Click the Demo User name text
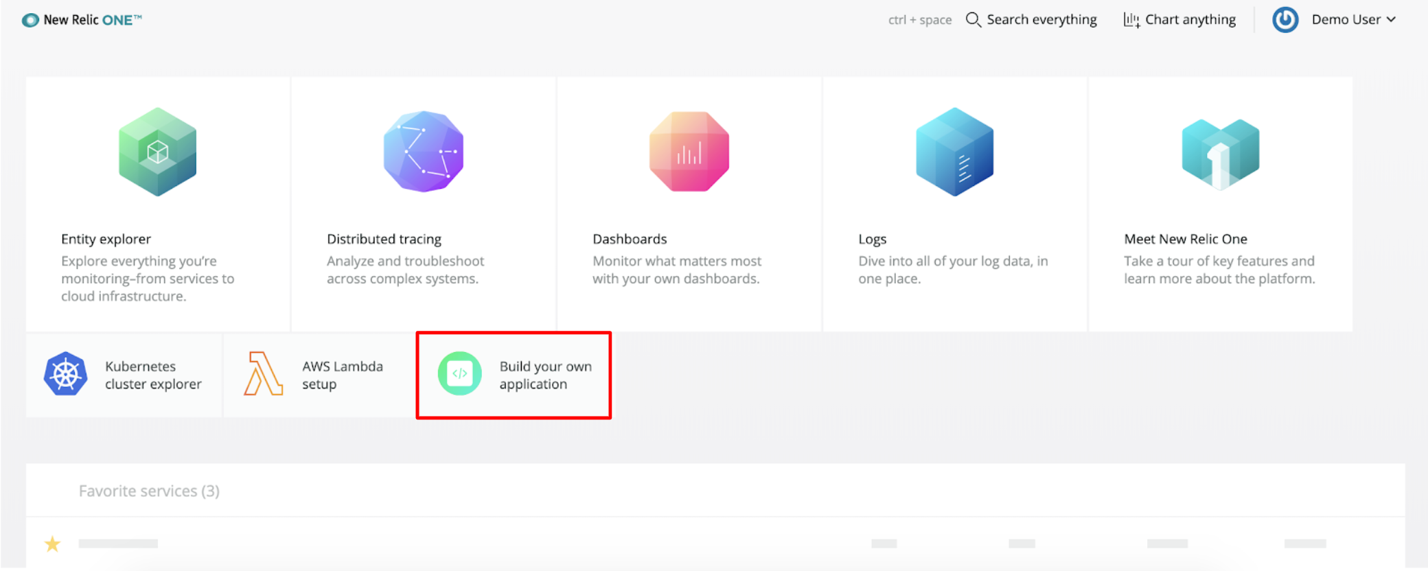1428x571 pixels. [1346, 20]
